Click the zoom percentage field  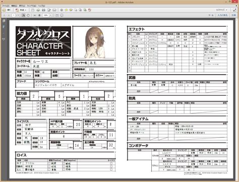click(x=46, y=15)
